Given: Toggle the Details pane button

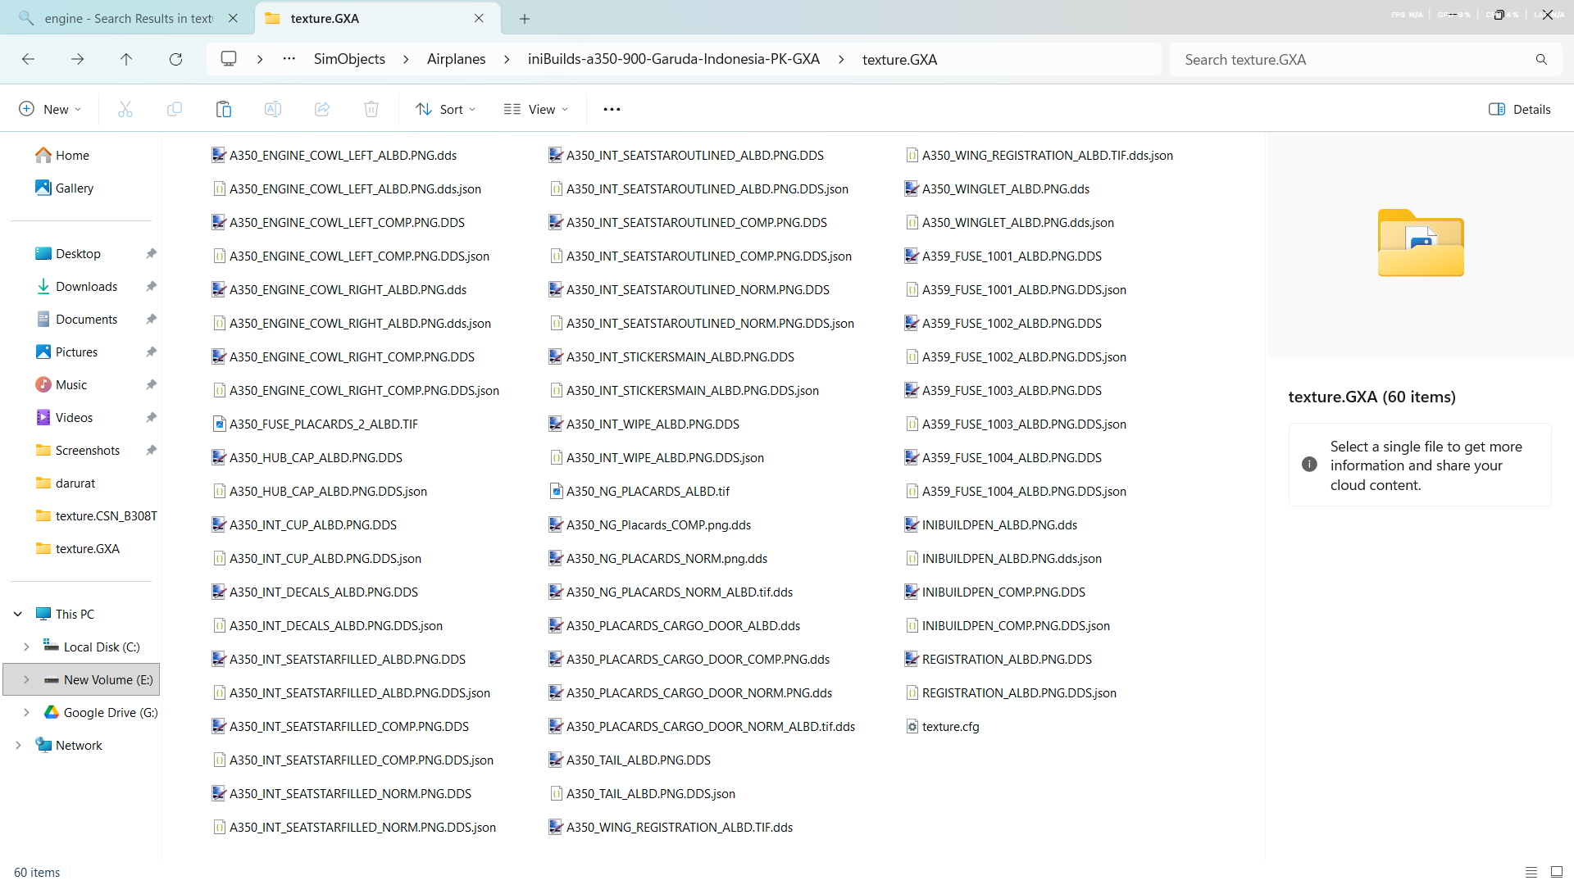Looking at the screenshot, I should 1519,109.
